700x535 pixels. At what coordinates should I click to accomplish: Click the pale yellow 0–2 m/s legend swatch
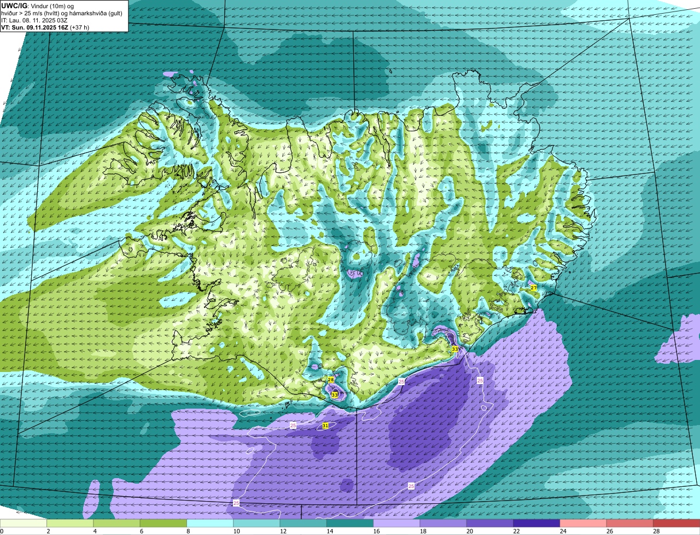click(x=24, y=523)
